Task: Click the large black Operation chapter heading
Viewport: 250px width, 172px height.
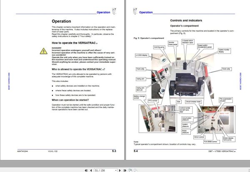Action: (x=61, y=21)
